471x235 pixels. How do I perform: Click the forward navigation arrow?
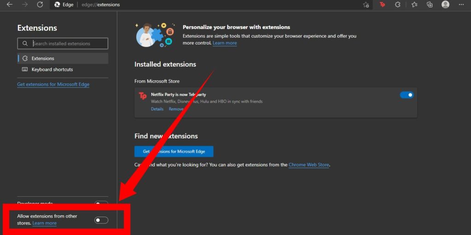[x=25, y=5]
